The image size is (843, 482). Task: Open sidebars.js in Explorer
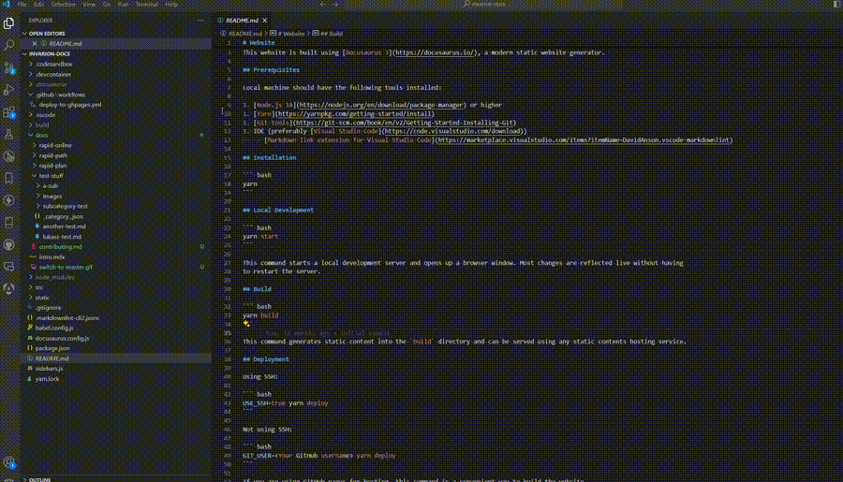tap(49, 369)
